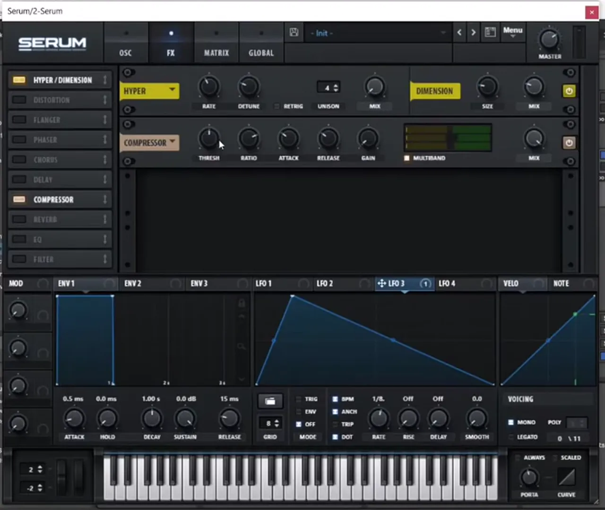The image size is (605, 510).
Task: Click the VELO mod source drag circle
Action: click(538, 283)
